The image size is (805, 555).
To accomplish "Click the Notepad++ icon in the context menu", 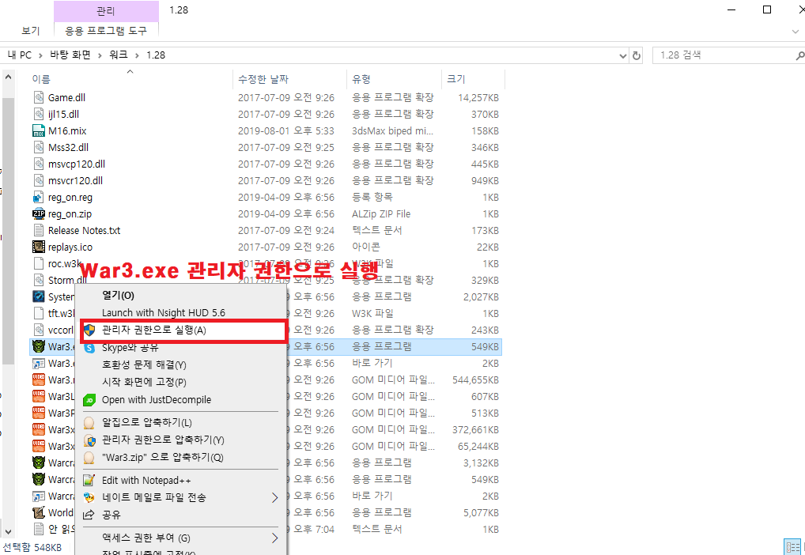I will 89,480.
